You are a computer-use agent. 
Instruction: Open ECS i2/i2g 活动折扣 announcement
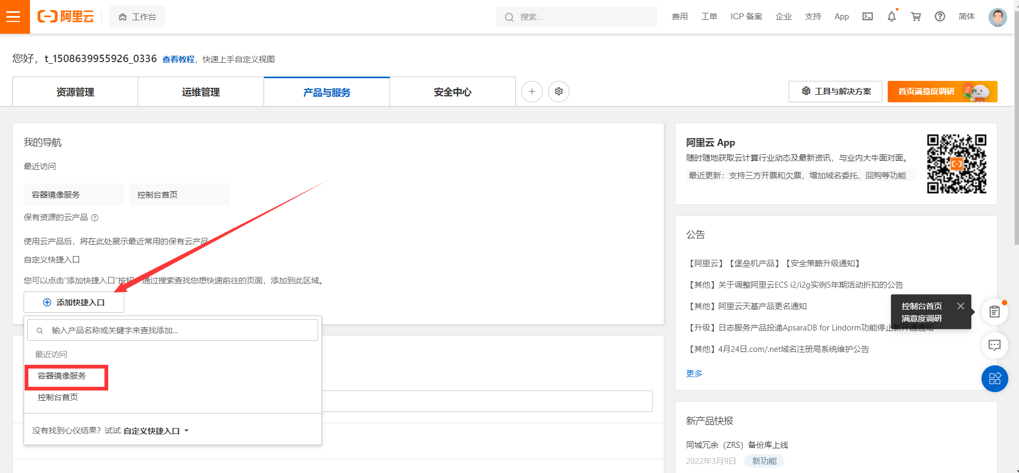pos(795,284)
